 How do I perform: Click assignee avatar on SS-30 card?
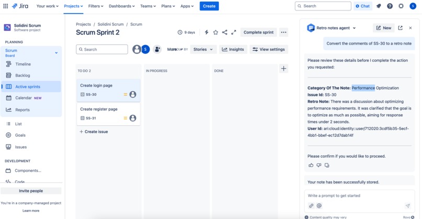click(x=132, y=94)
